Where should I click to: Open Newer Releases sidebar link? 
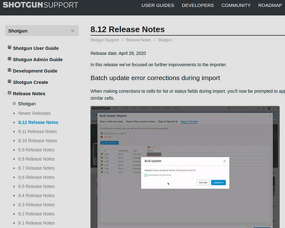(34, 113)
